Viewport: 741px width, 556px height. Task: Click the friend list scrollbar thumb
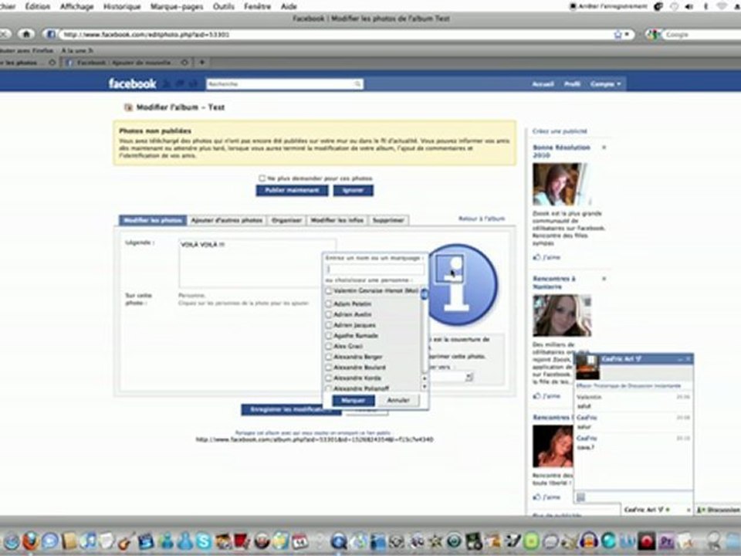[x=424, y=294]
